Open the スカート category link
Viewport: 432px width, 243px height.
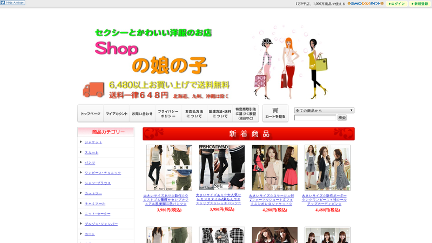tap(91, 152)
